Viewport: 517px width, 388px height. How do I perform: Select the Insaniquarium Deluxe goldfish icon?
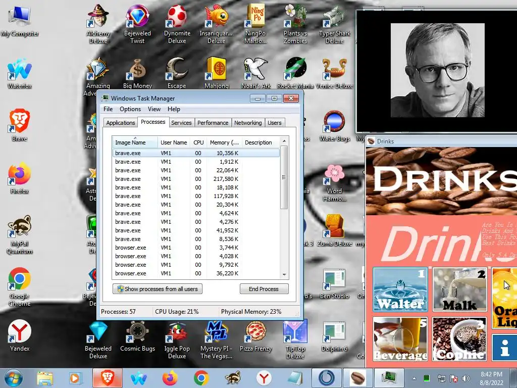[x=216, y=24]
